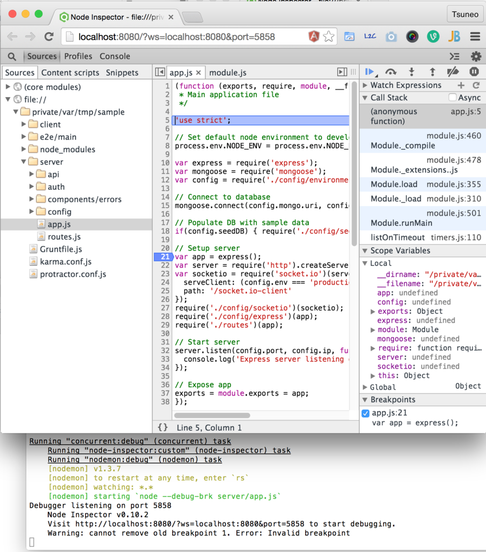
Task: Switch to the Console panel
Action: coord(115,56)
